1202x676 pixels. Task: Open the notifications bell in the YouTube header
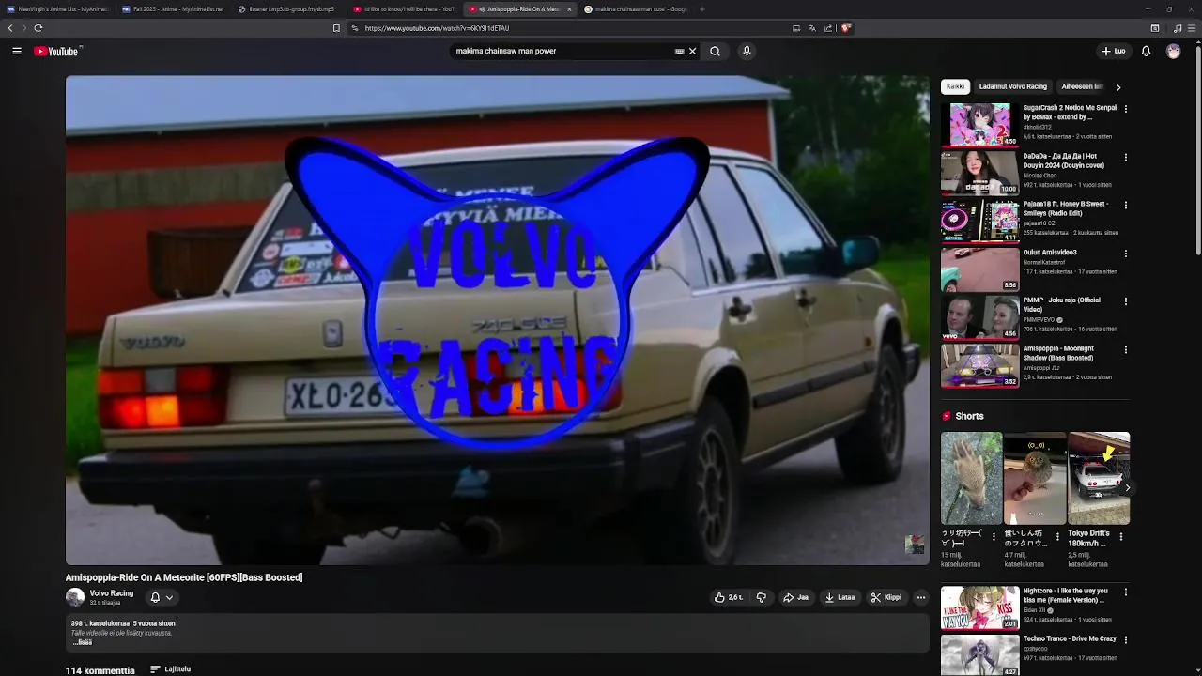[x=1146, y=52]
